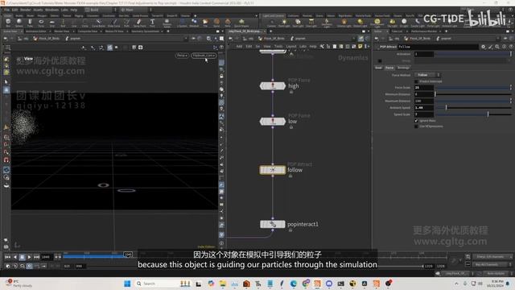
Task: Create a Grid from the shelf
Action: [51, 23]
